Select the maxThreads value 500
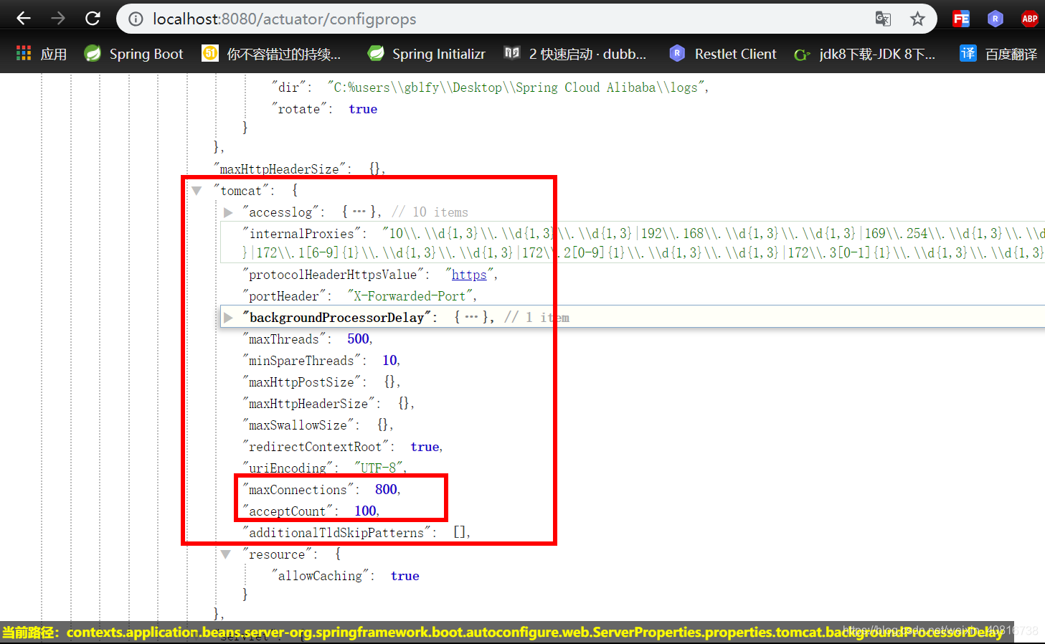Viewport: 1045px width, 644px height. [359, 339]
